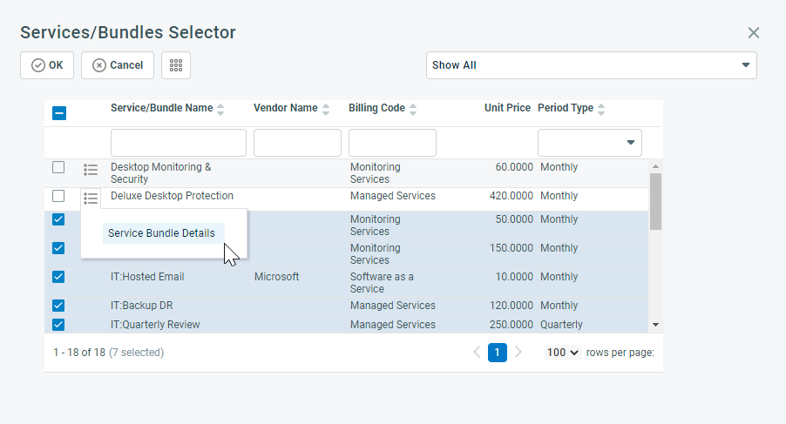Click the 420.0000 unit price
The height and width of the screenshot is (424, 786).
tap(512, 196)
